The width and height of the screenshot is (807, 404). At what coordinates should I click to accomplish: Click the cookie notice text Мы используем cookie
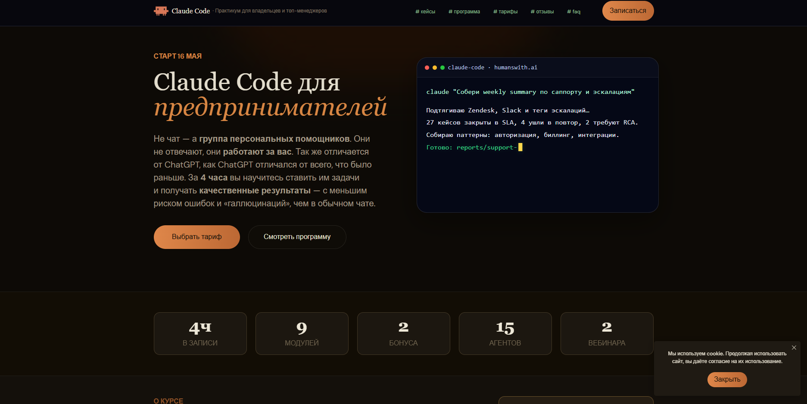pos(727,357)
